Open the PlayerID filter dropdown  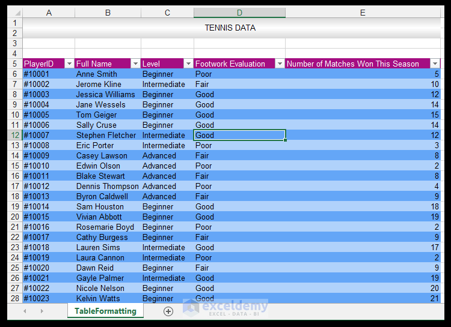[69, 64]
